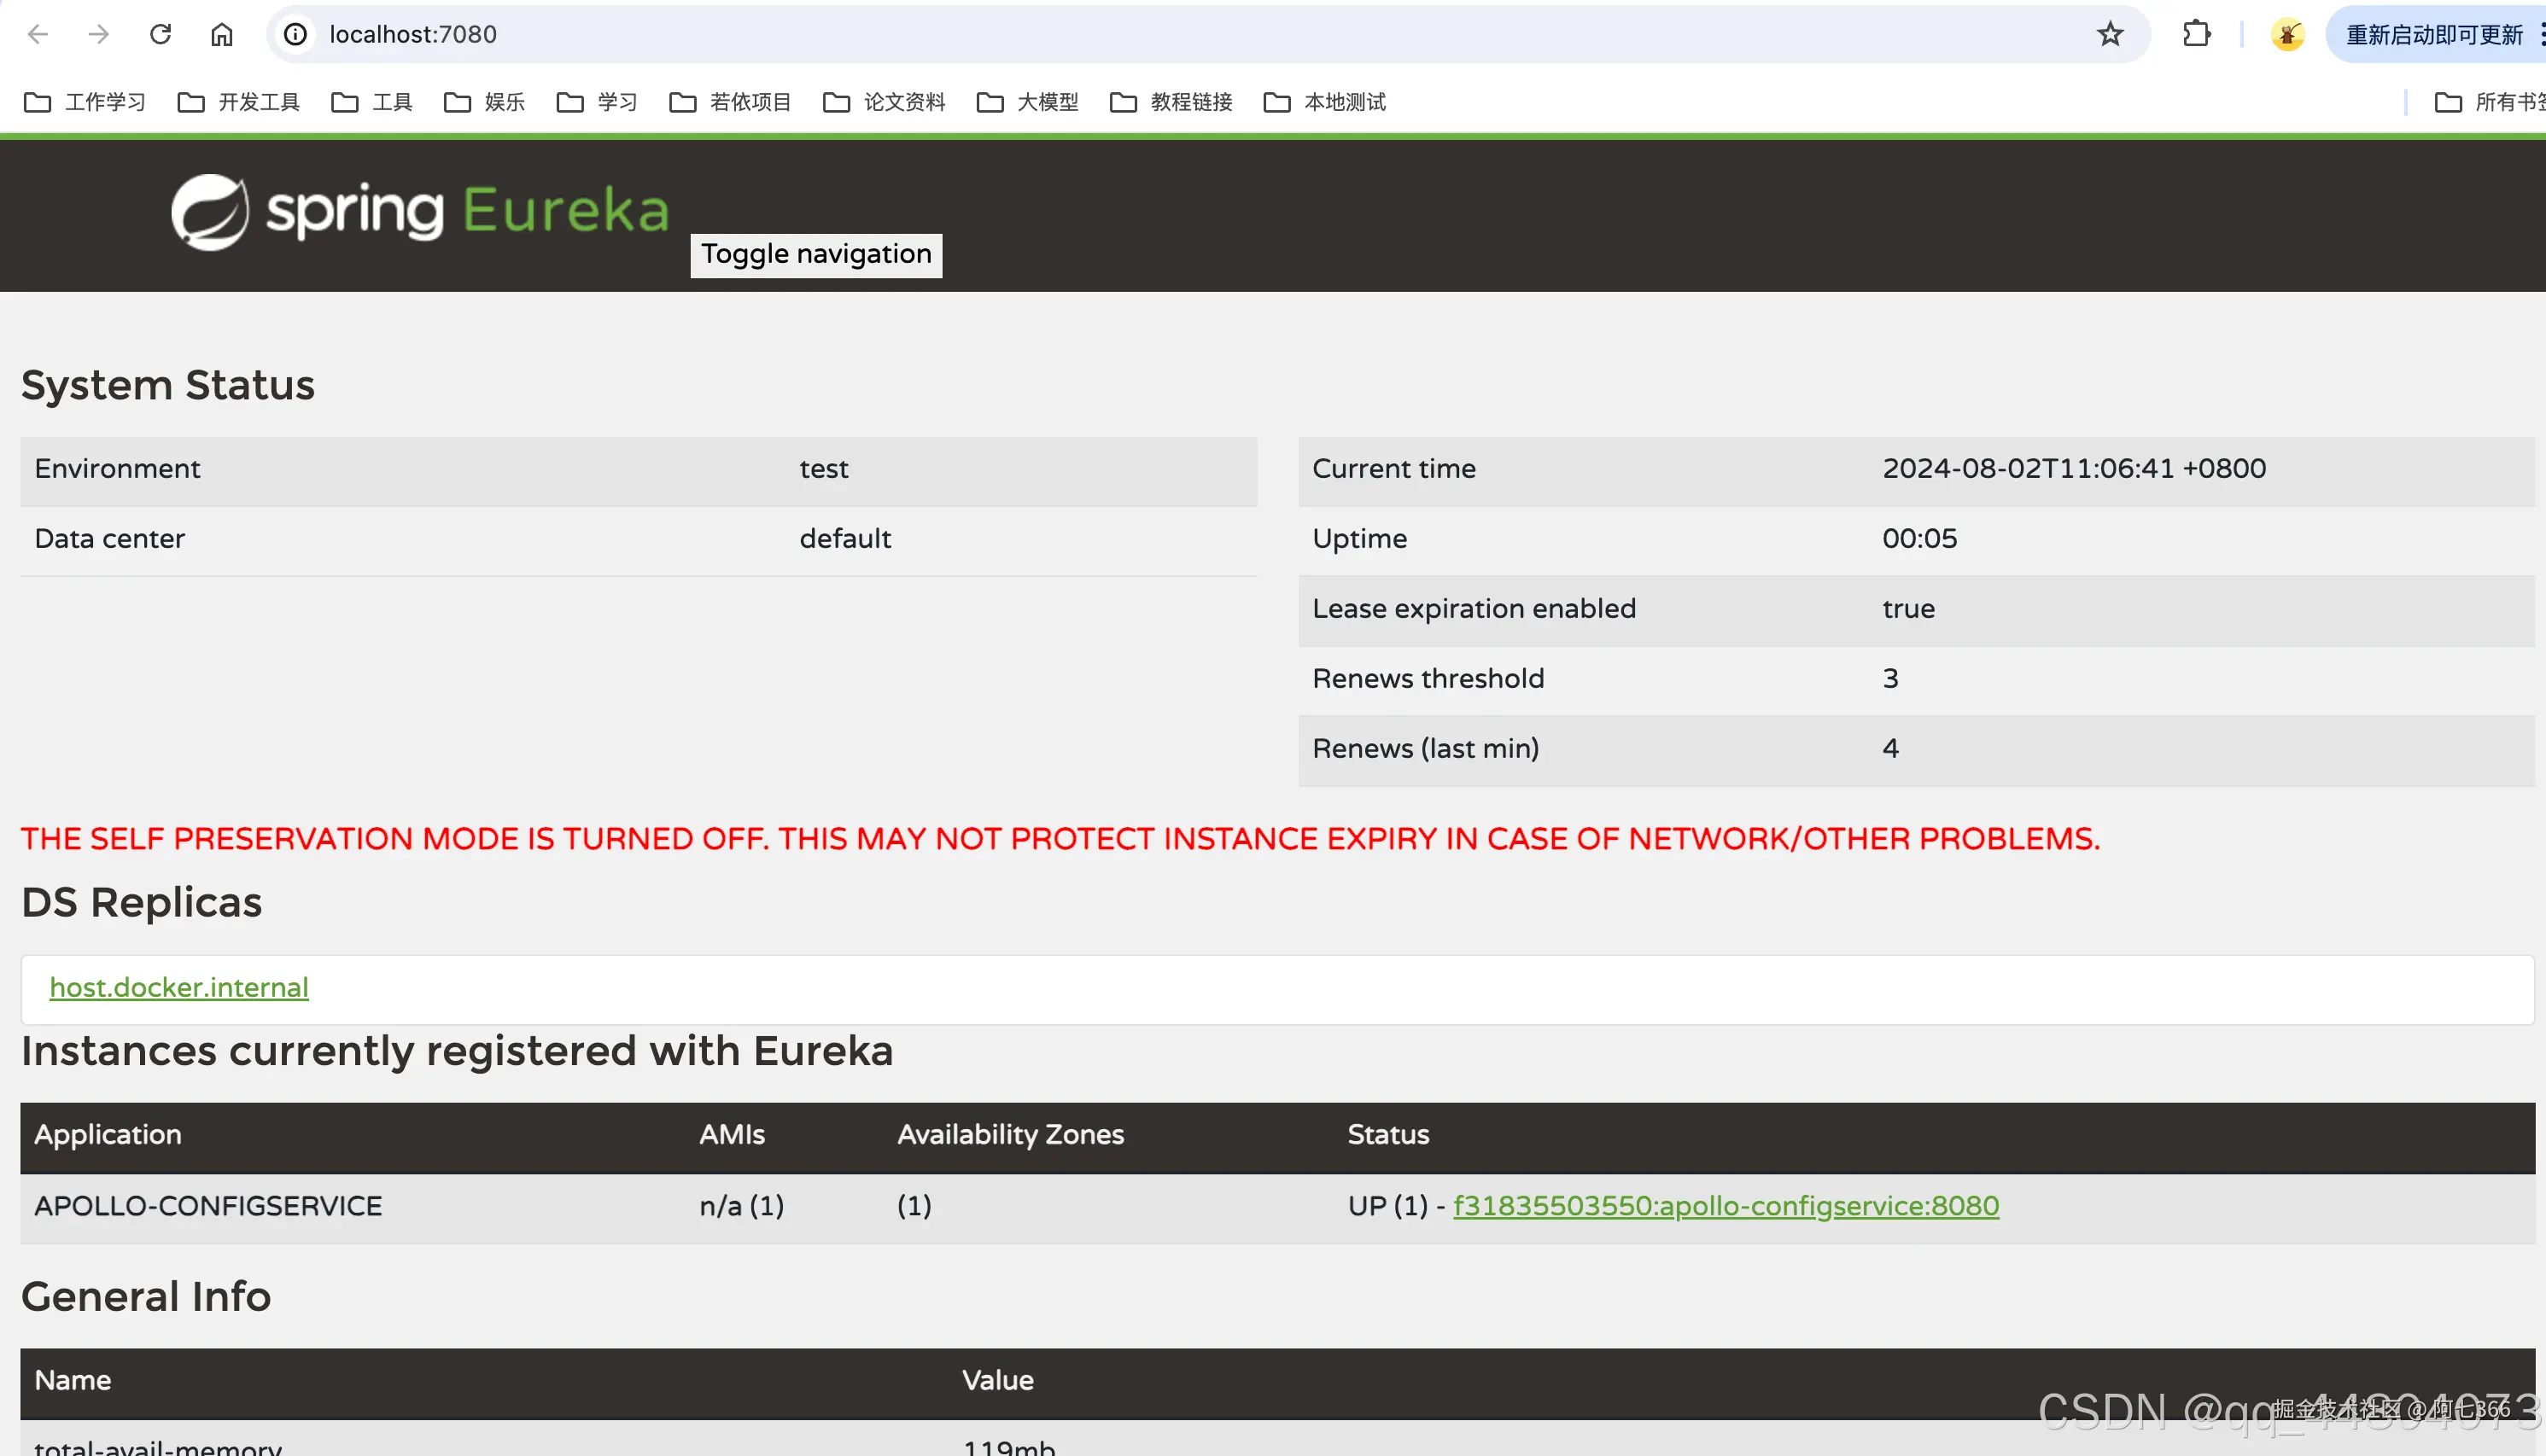
Task: Bookmark page using star icon
Action: click(x=2110, y=34)
